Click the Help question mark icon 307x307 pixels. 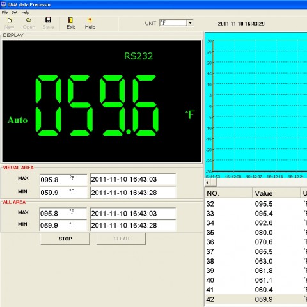90,20
